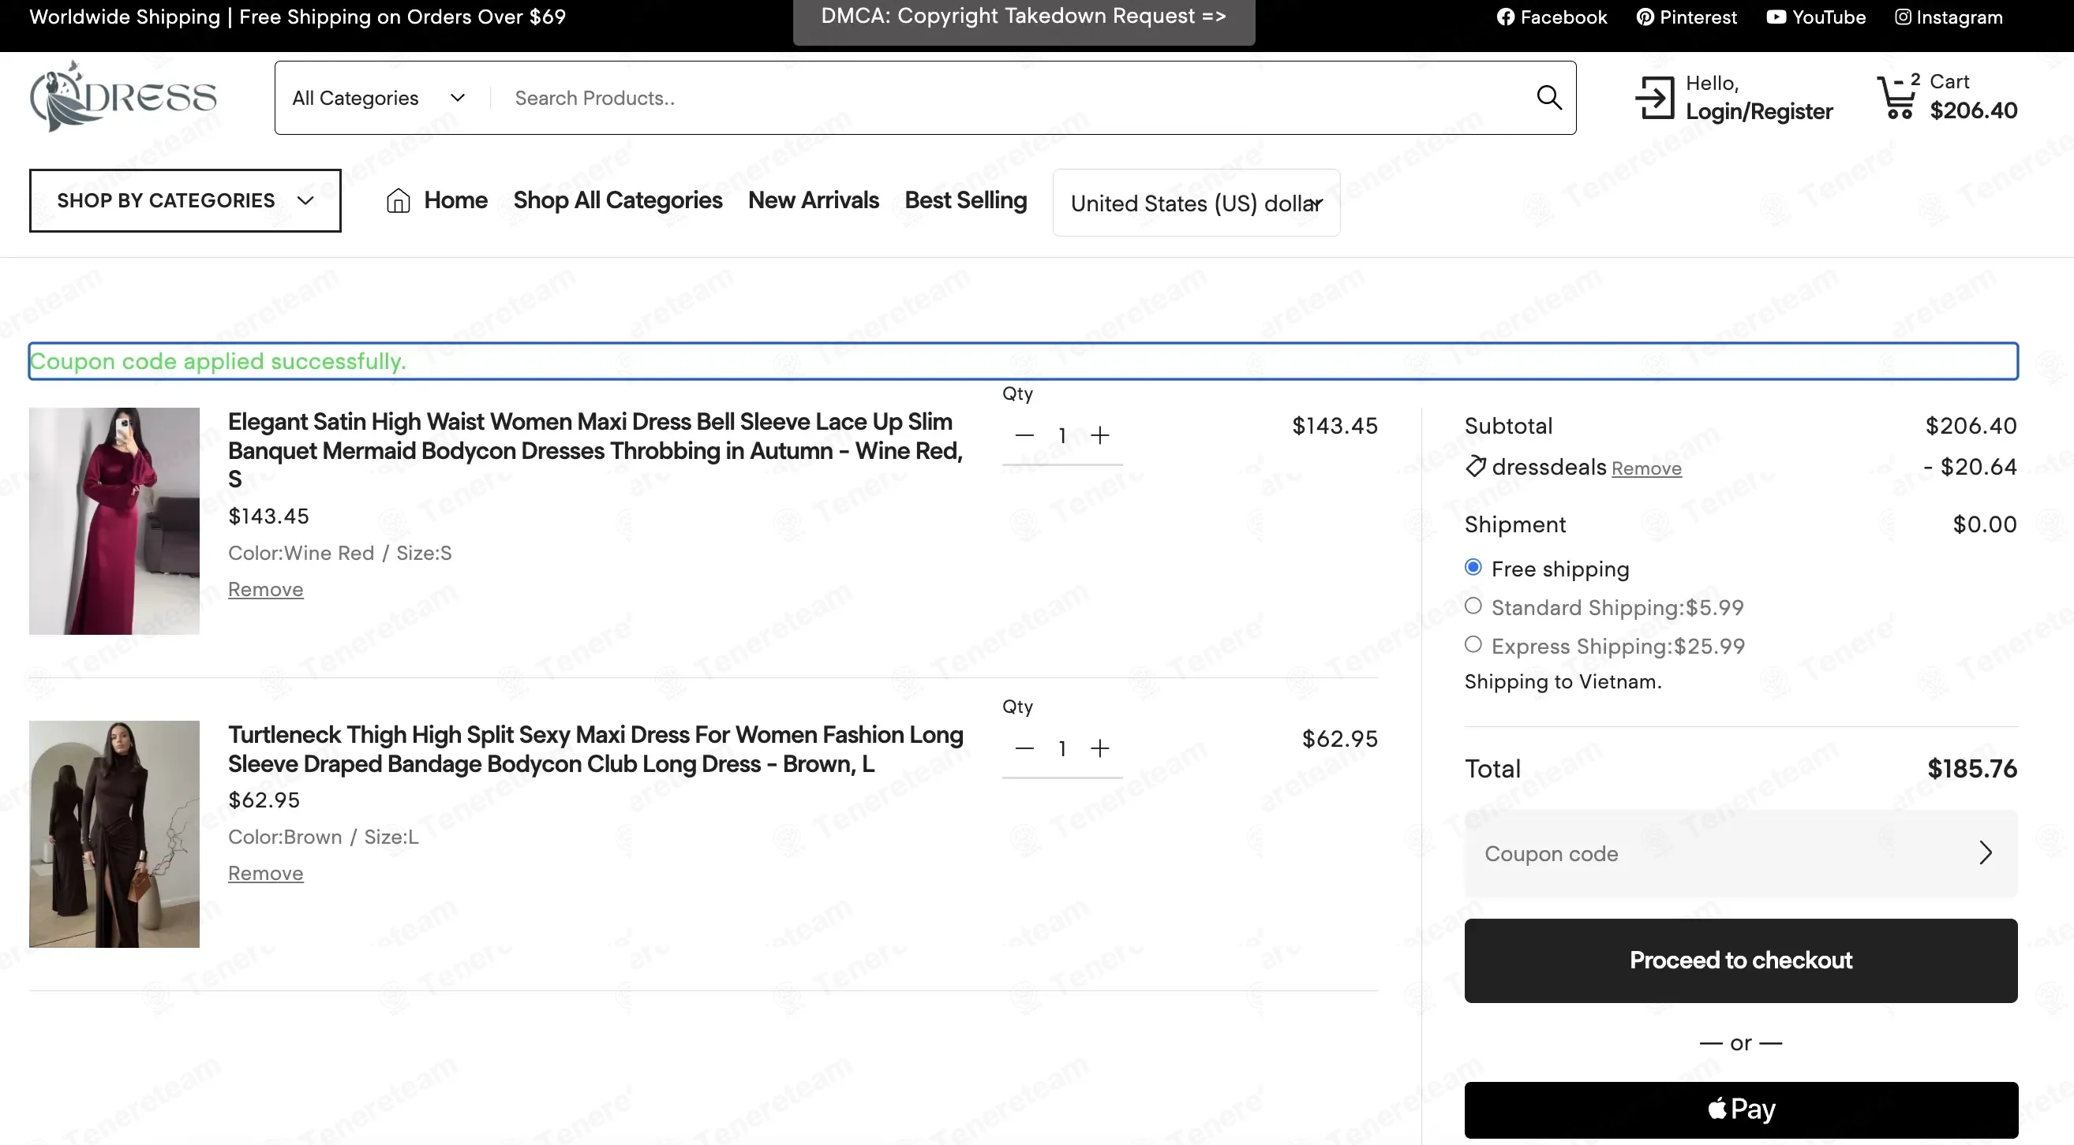
Task: Open the shopping cart icon
Action: point(1896,97)
